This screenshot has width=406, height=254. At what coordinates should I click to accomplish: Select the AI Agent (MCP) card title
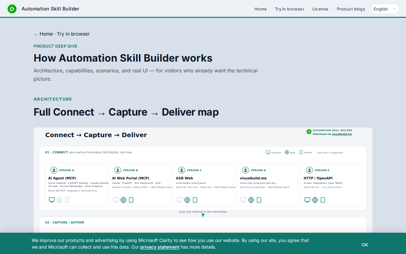62,178
